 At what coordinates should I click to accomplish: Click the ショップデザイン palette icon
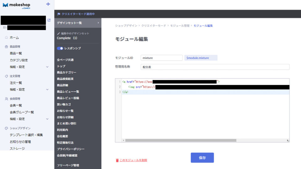[6, 128]
